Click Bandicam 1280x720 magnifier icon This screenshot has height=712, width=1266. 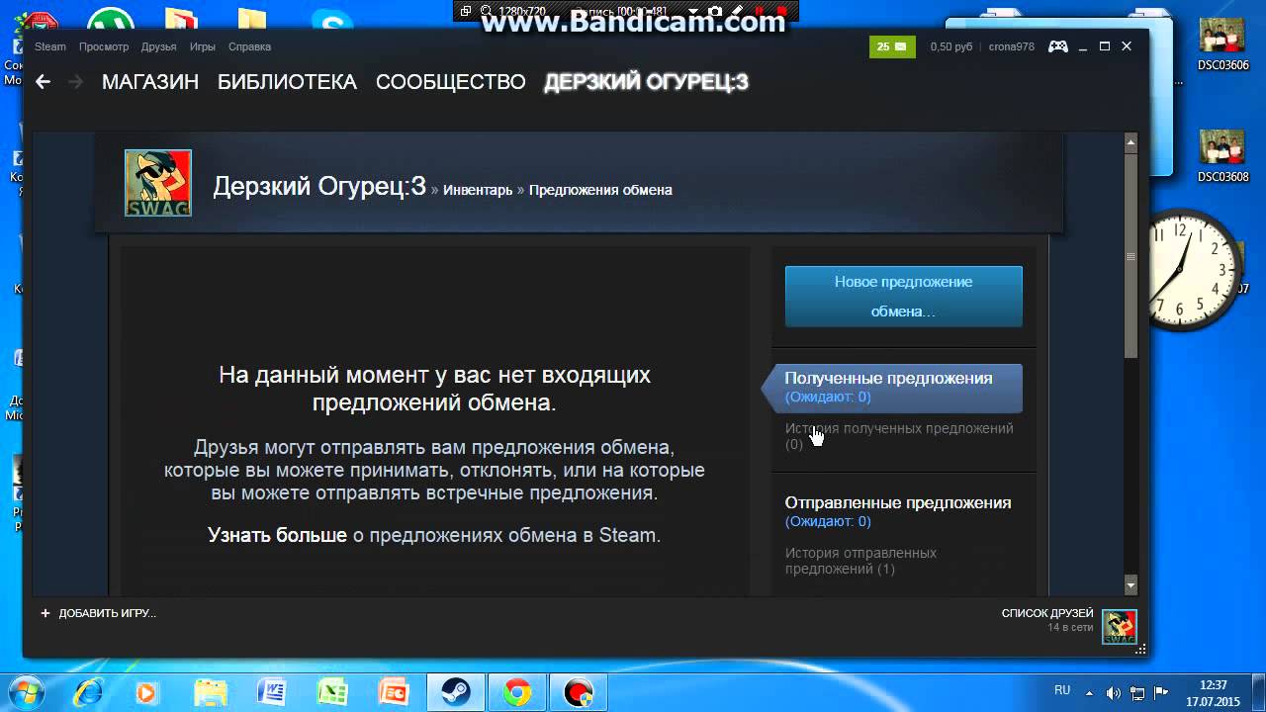pyautogui.click(x=487, y=12)
